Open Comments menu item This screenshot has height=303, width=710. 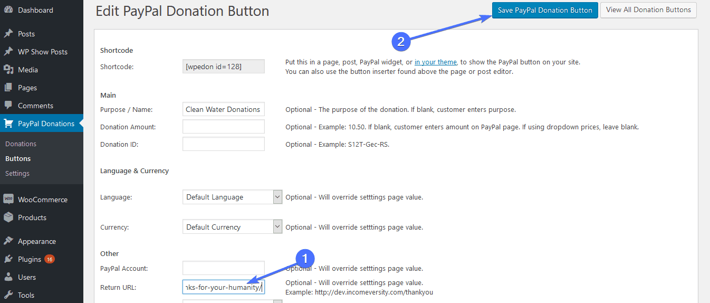[42, 106]
